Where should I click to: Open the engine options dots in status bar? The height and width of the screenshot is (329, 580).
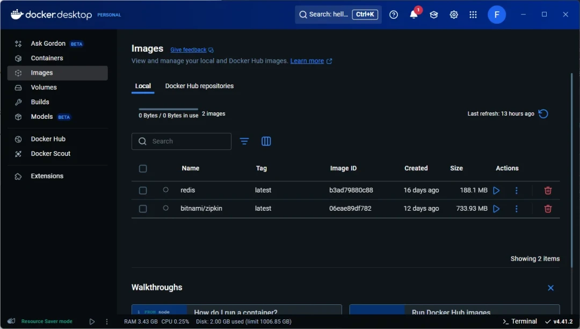point(107,322)
